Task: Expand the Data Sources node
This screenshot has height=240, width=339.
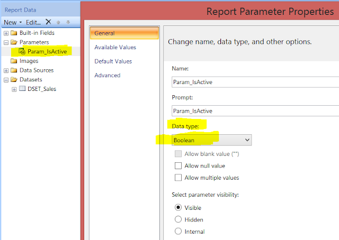Action: 6,71
